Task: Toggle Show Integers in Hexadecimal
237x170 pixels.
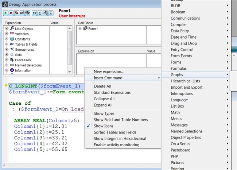Action: click(120, 139)
